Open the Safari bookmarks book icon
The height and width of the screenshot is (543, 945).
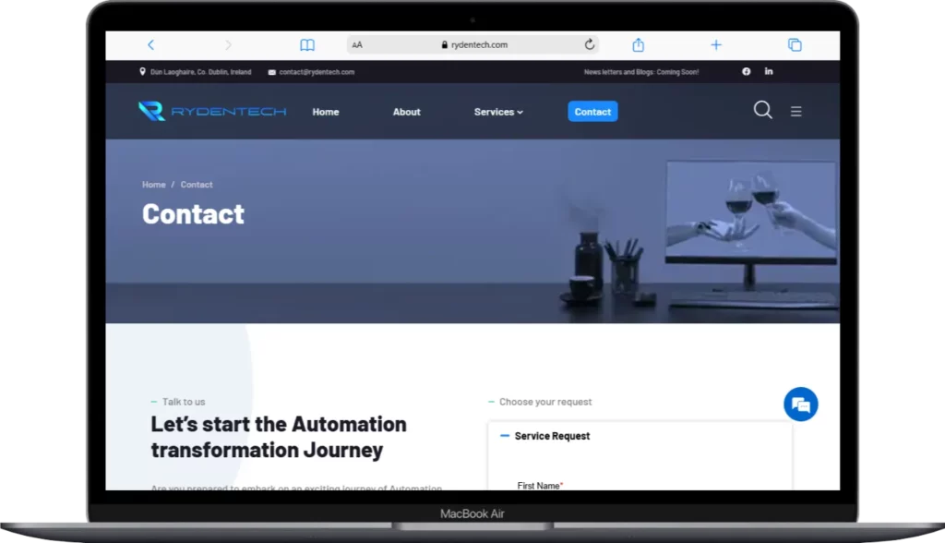pyautogui.click(x=307, y=44)
